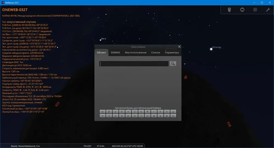274x148 pixels.
Task: Toggle the Oculars eyepiece view icon
Action: (x=229, y=10)
